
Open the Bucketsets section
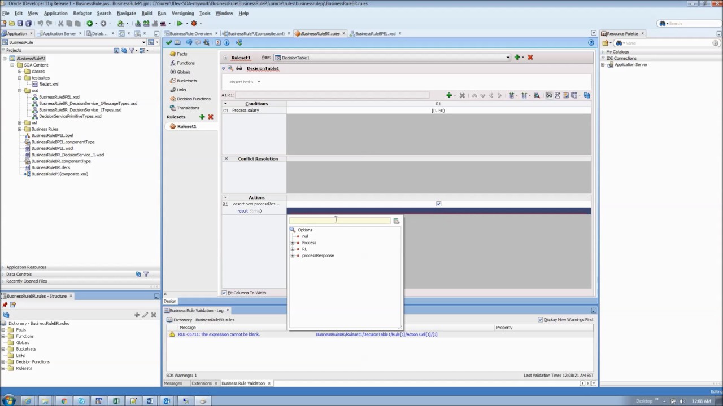point(186,81)
